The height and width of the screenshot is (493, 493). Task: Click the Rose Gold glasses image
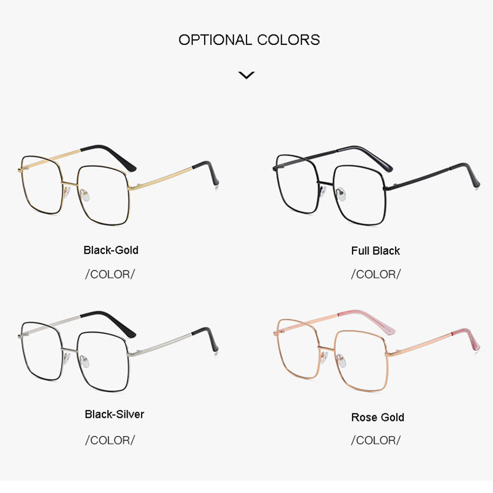(377, 350)
